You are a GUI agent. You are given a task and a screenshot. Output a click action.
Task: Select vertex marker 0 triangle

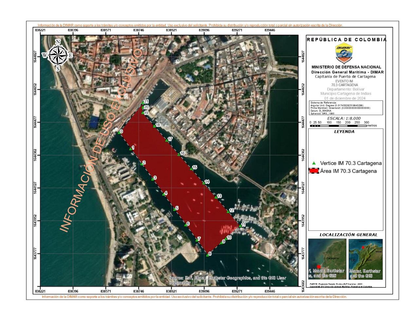click(x=119, y=132)
